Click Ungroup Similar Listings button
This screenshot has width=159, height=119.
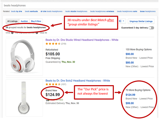click(x=141, y=21)
